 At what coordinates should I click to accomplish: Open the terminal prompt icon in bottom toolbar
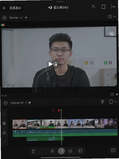(x=80, y=151)
